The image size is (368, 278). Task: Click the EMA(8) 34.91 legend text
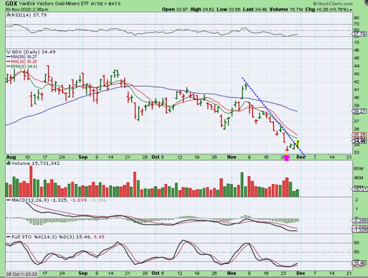click(24, 66)
